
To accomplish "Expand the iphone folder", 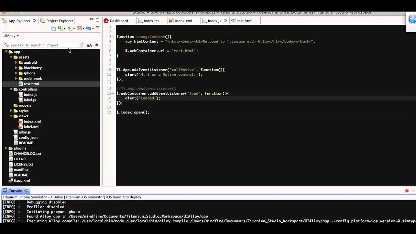I will click(16, 73).
